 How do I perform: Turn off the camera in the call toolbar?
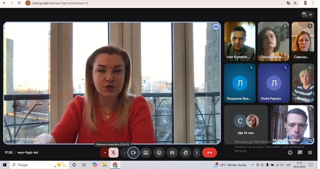click(133, 153)
